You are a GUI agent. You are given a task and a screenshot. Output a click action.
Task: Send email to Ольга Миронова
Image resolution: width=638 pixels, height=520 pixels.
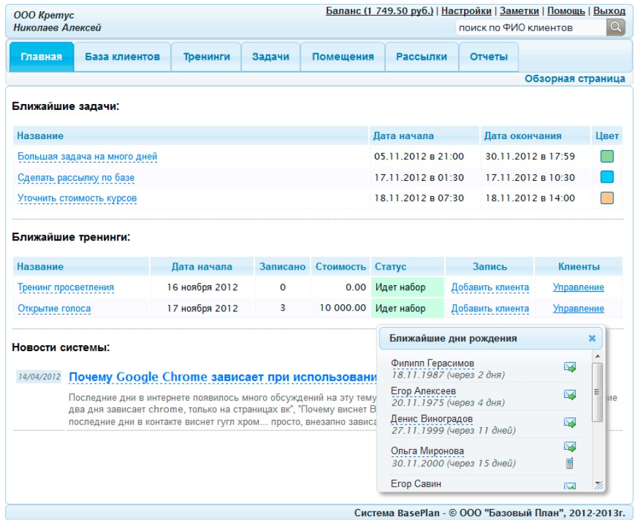tap(570, 447)
